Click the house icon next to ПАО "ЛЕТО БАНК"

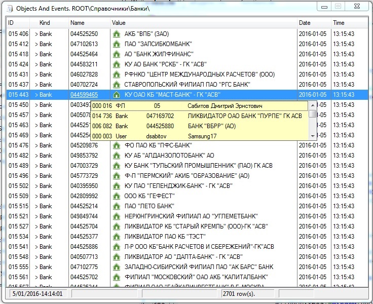(x=116, y=206)
